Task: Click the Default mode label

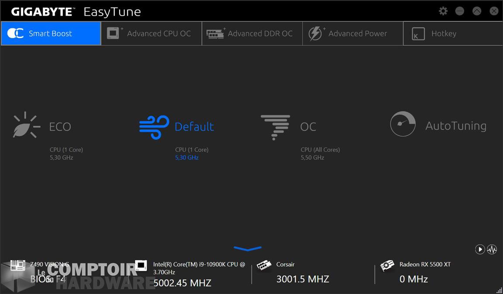Action: pos(194,127)
